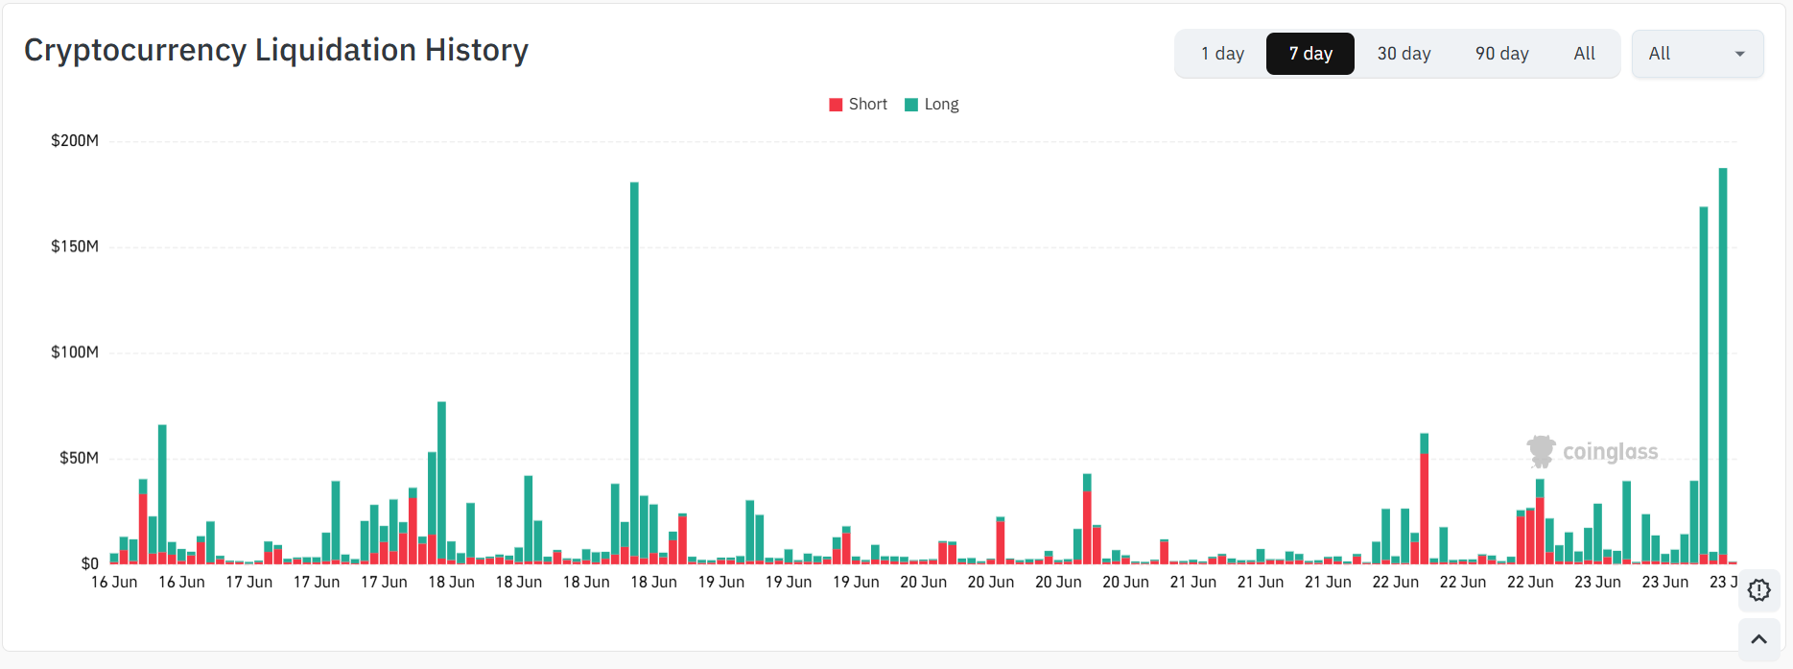Click the circular alert icon button
This screenshot has width=1793, height=669.
pyautogui.click(x=1758, y=589)
